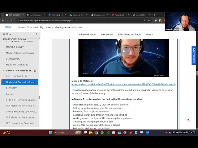Open 10.3 Live session: Geospatial item
This screenshot has width=198, height=148.
click(x=21, y=123)
